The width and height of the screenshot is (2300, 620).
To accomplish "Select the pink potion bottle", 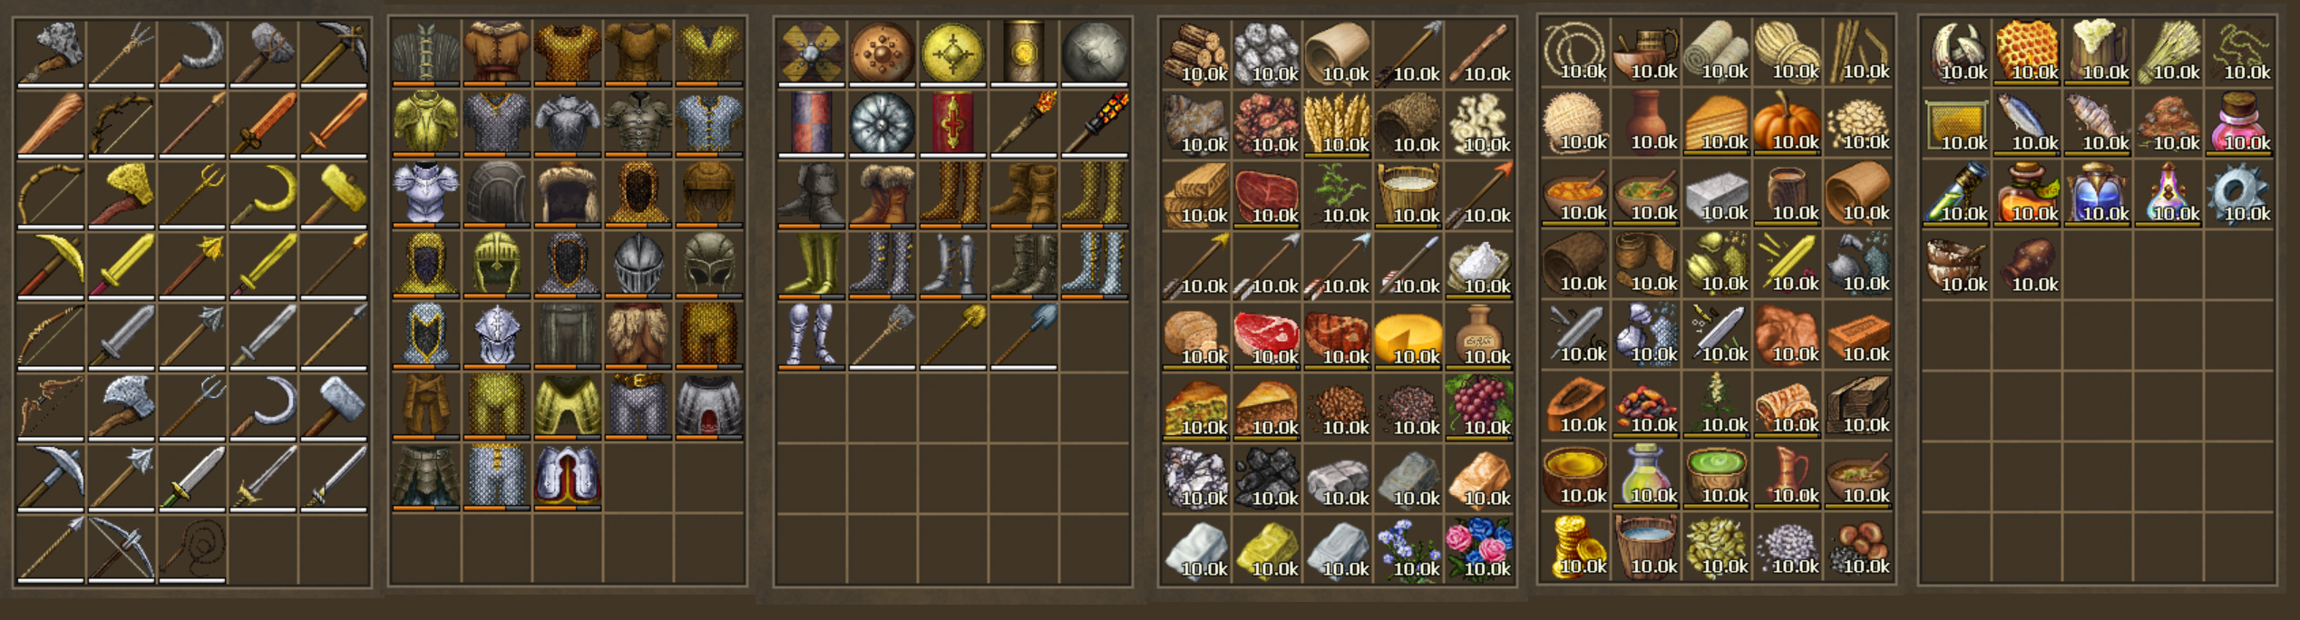I will point(2239,123).
